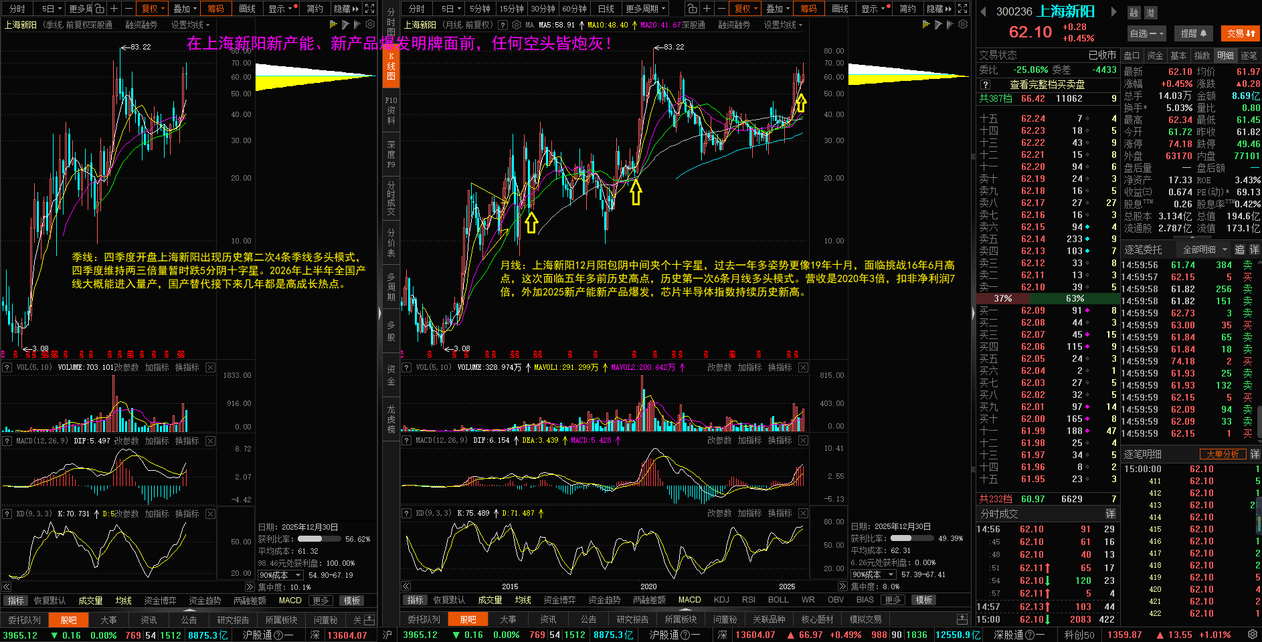Close the right KD indicator panel
This screenshot has height=642, width=1262.
coord(803,513)
